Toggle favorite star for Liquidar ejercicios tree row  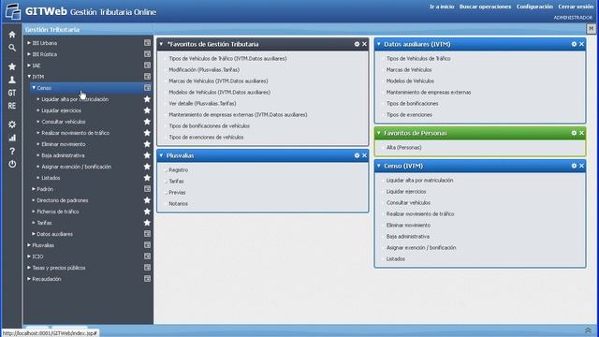tap(147, 110)
